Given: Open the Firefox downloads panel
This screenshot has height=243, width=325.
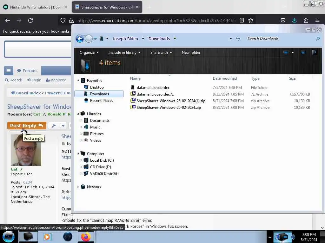Looking at the screenshot, I should point(294,20).
